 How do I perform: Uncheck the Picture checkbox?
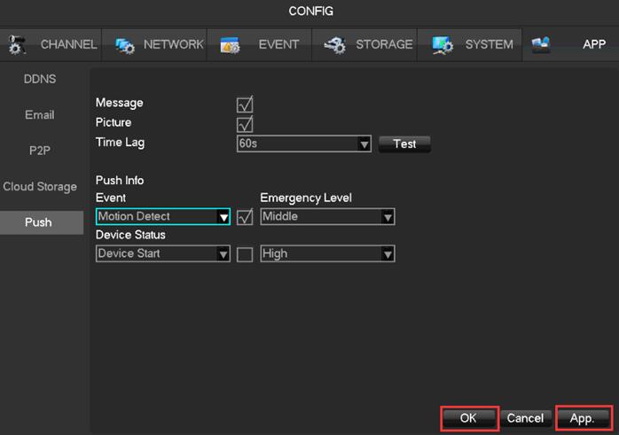[x=245, y=124]
